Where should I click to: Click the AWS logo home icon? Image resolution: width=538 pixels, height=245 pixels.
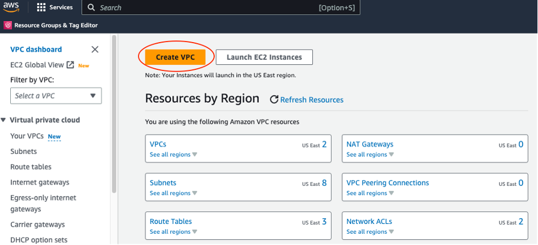click(x=11, y=7)
